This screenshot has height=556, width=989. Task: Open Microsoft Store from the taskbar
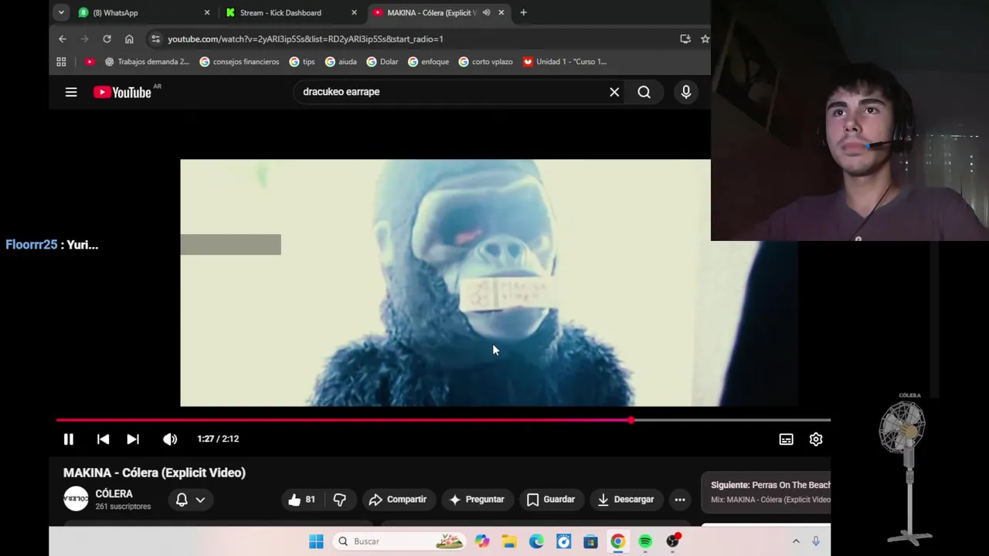pos(590,541)
